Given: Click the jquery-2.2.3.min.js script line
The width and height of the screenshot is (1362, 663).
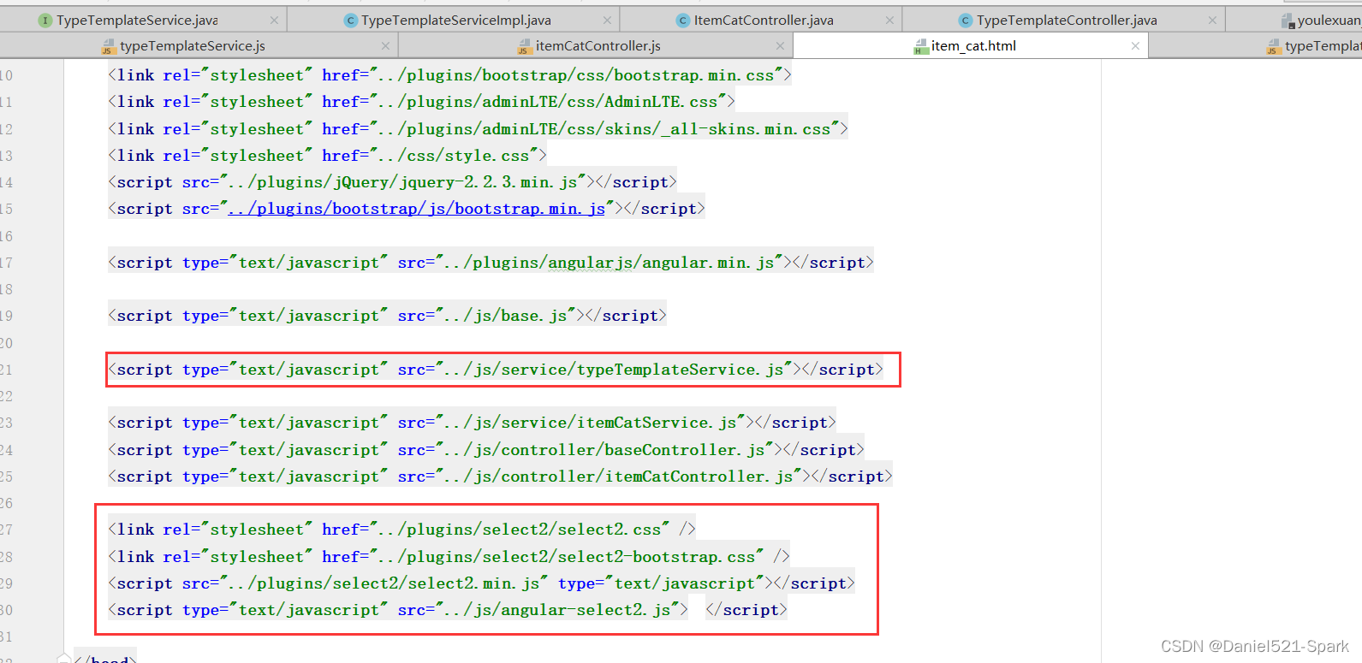Looking at the screenshot, I should click(392, 182).
